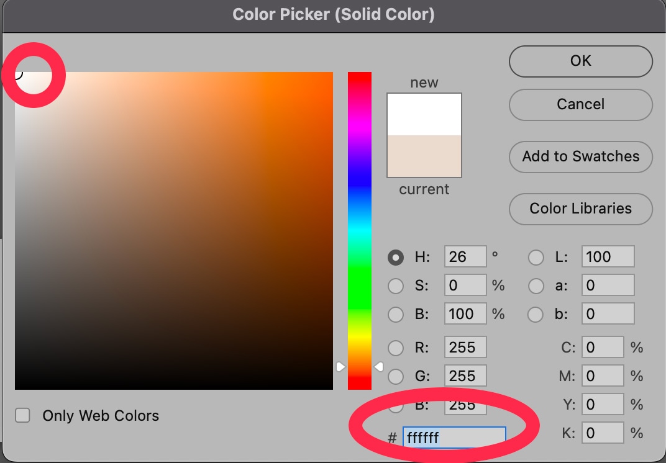The image size is (666, 463).
Task: Click the hex color input field
Action: click(454, 438)
